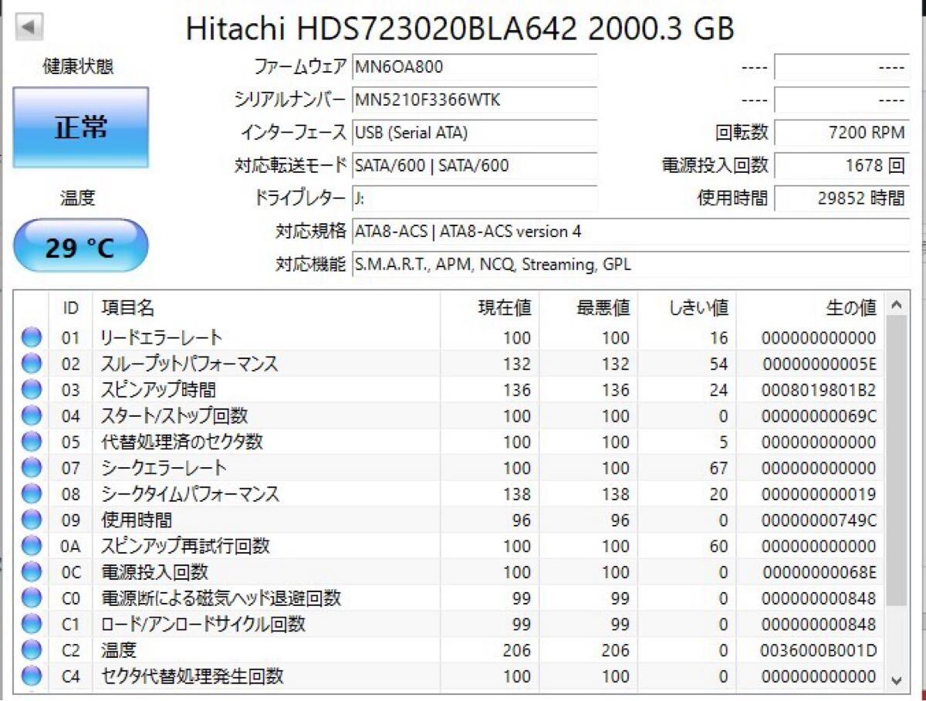The width and height of the screenshot is (926, 701).
Task: Select the スピンアップ時間 row name
Action: pos(159,390)
